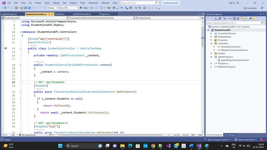This screenshot has height=150, width=267.
Task: Expand the Models folder node
Action: (x=211, y=53)
